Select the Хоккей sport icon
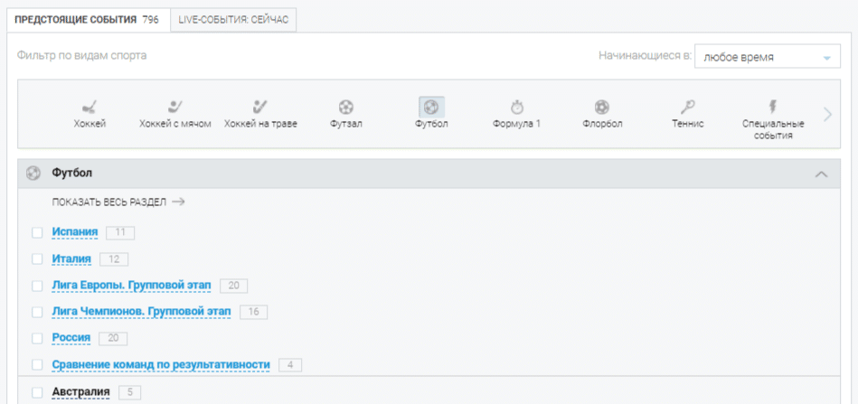The width and height of the screenshot is (858, 404). pyautogui.click(x=90, y=107)
